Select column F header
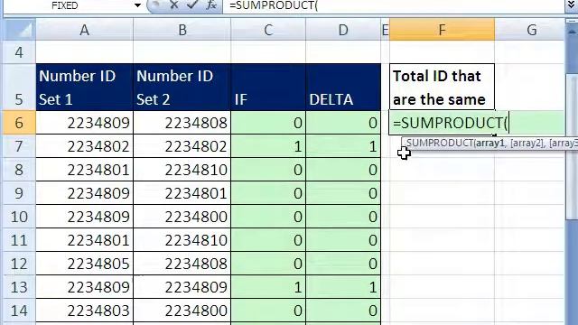Viewport: 578px width, 325px height. [x=442, y=30]
